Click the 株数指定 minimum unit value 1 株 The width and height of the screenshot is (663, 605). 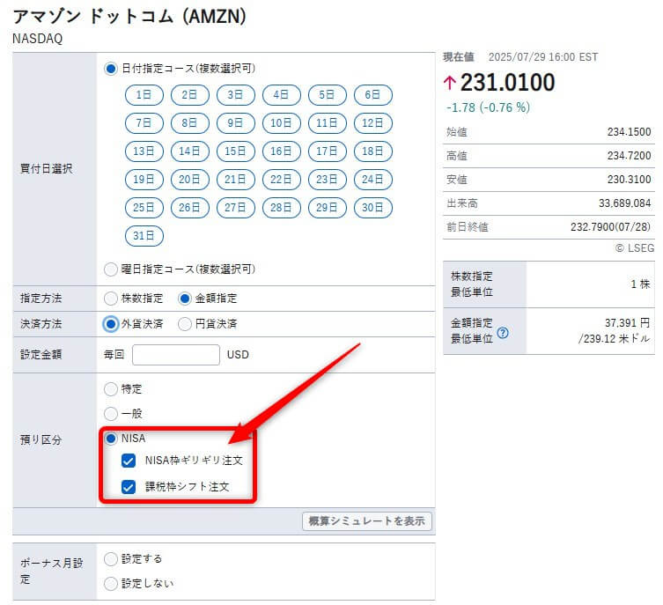640,284
